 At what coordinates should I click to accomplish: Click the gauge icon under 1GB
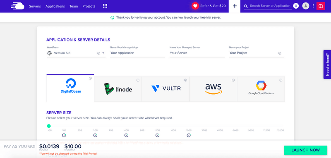pyautogui.click(x=64, y=135)
